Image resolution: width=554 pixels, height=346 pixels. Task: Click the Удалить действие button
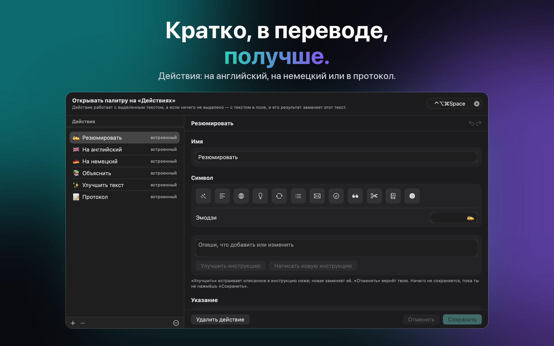pyautogui.click(x=220, y=319)
